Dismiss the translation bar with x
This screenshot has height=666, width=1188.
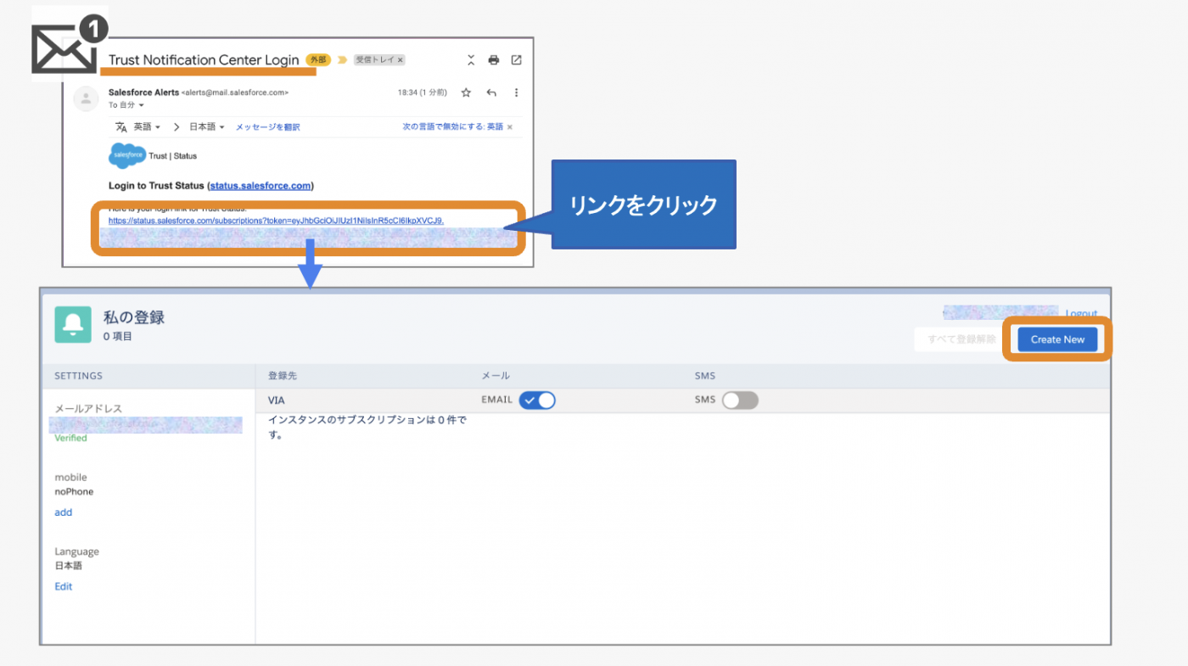click(509, 127)
